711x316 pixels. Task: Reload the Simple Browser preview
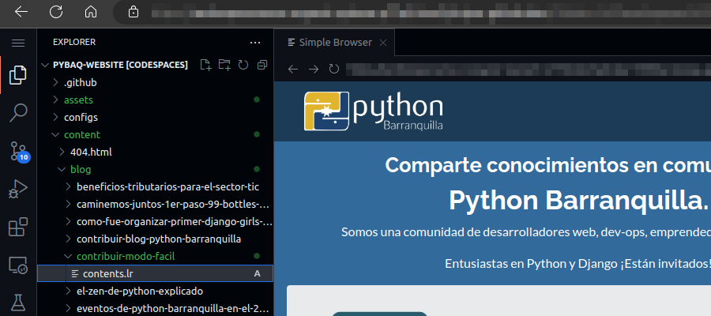[334, 69]
